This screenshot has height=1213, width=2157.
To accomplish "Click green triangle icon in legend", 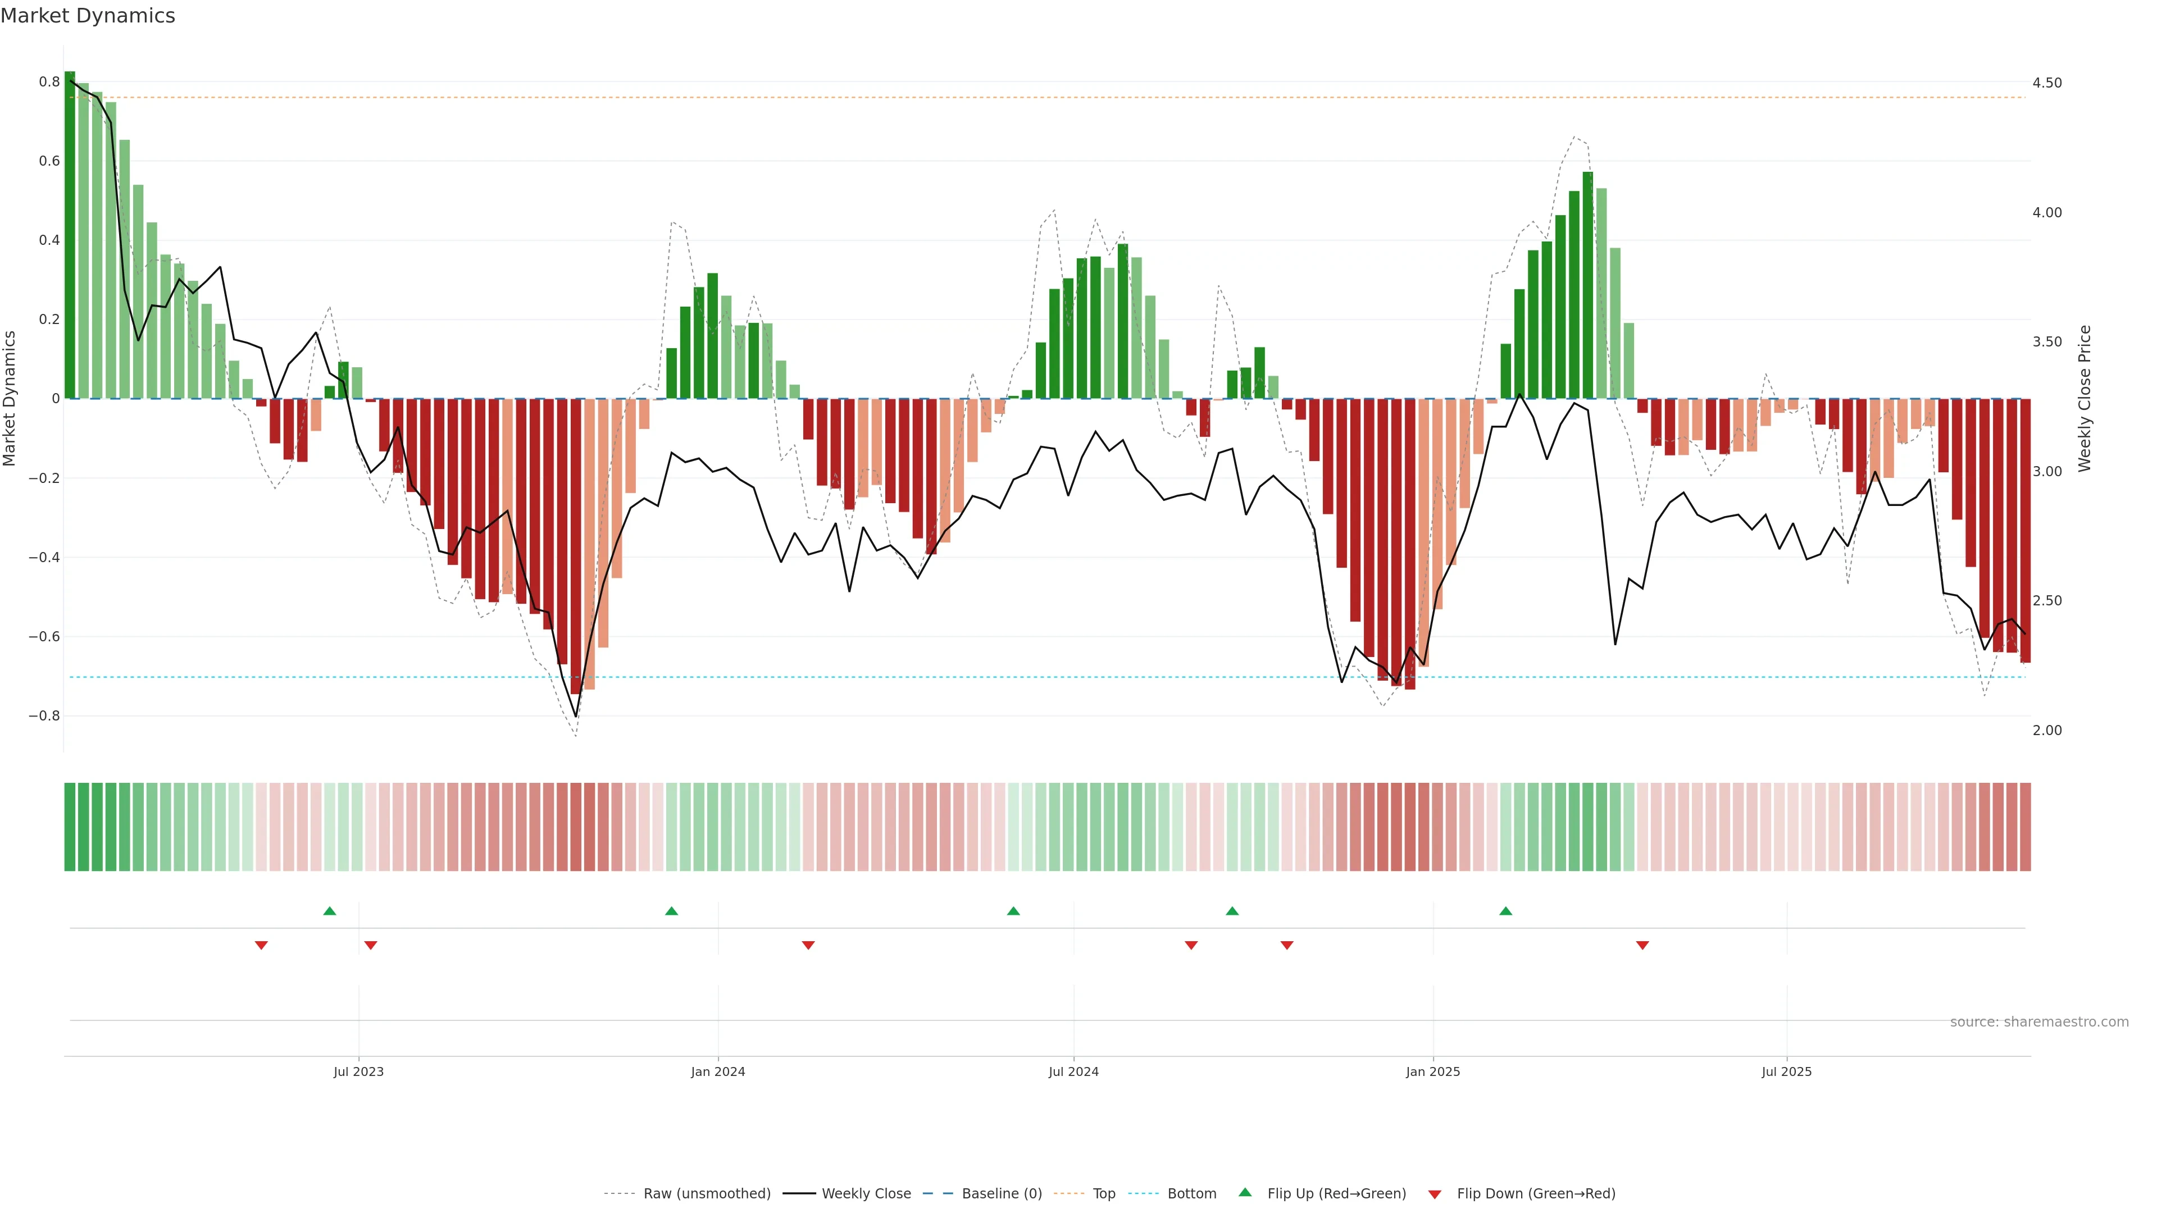I will click(1244, 1192).
